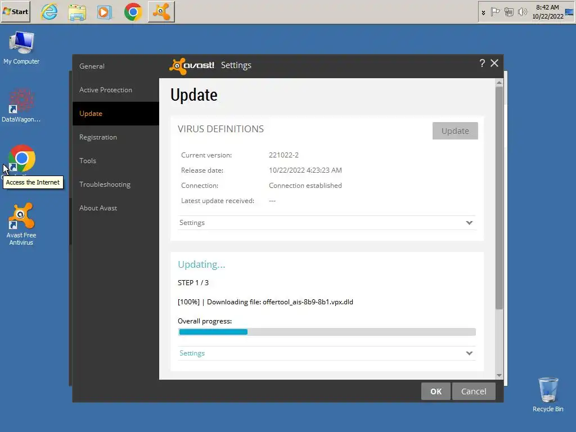Click the STEP 1 / 3 text
This screenshot has height=432, width=576.
[x=193, y=282]
